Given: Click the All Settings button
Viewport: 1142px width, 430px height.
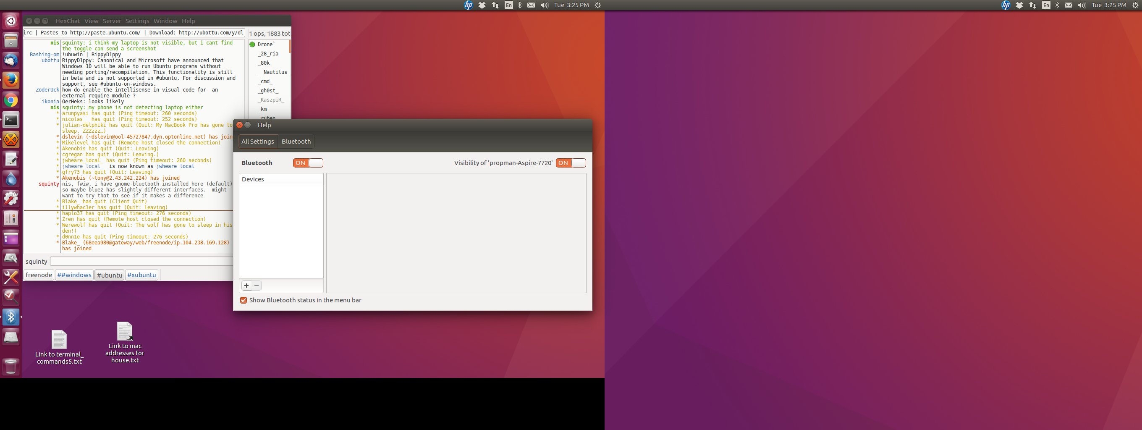Looking at the screenshot, I should coord(257,142).
